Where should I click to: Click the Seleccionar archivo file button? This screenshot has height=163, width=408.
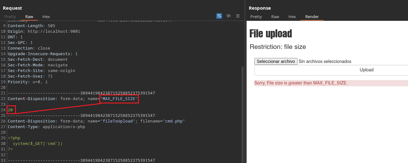point(276,61)
